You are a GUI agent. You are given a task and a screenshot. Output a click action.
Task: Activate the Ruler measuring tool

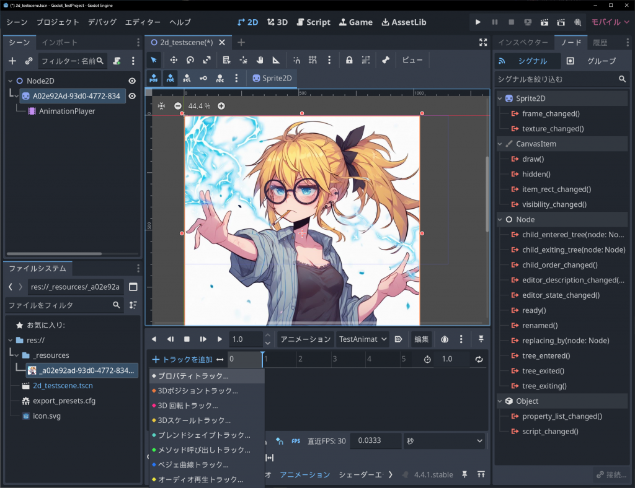pos(276,60)
